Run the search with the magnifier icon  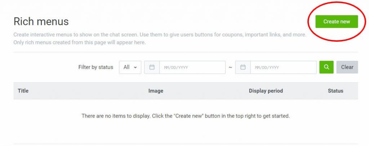tap(326, 67)
